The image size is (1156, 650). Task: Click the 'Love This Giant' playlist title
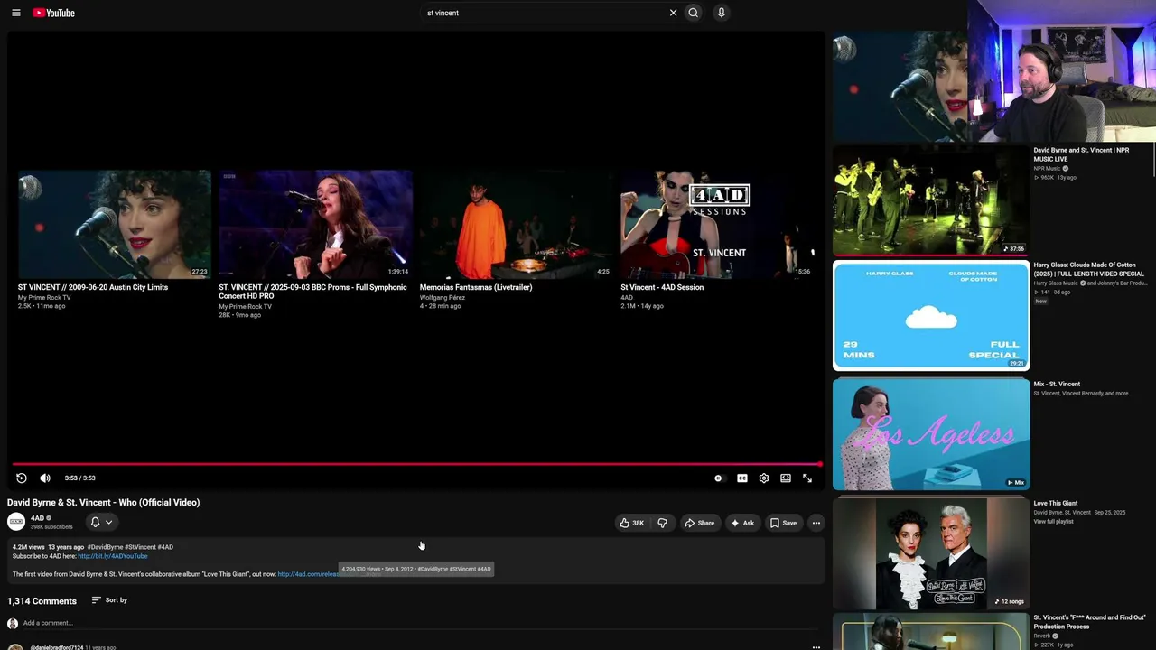[1056, 503]
